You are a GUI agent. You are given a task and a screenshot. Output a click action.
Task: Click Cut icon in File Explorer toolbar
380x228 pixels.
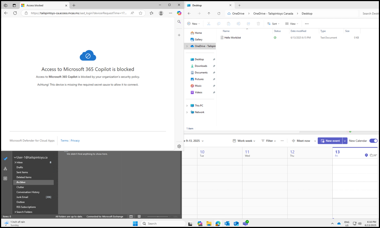coord(209,24)
